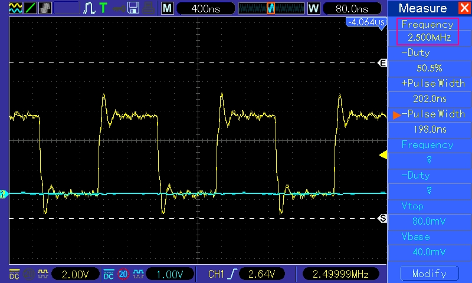Click the cyan CH2 DC coupling icon

pyautogui.click(x=109, y=274)
